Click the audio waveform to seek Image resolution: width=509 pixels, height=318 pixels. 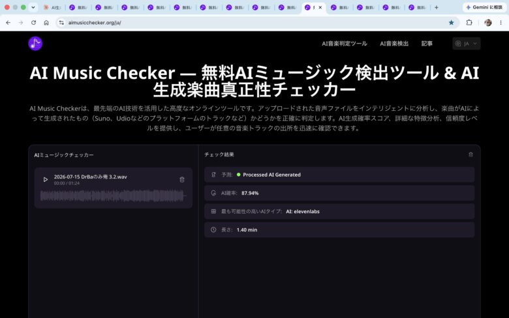click(113, 195)
